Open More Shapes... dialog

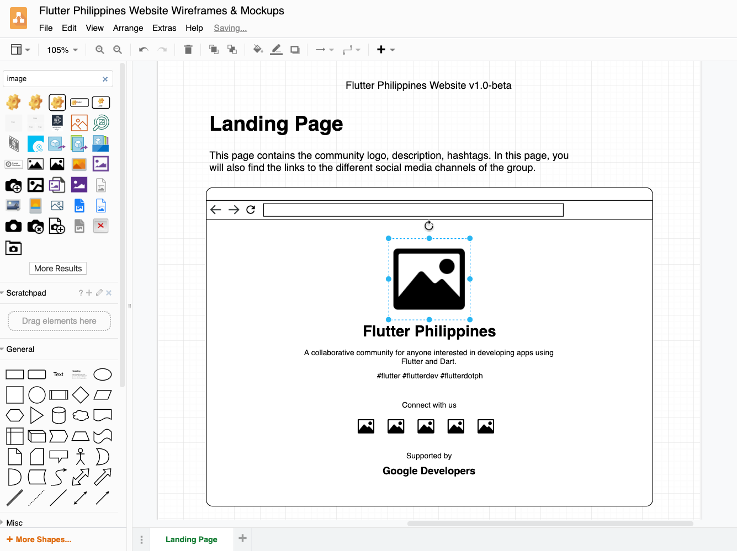[38, 539]
